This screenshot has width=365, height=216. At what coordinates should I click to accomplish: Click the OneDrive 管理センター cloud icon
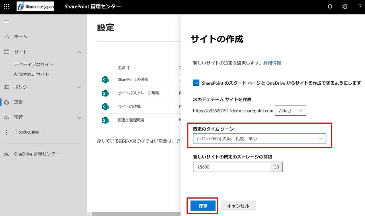tap(6, 154)
